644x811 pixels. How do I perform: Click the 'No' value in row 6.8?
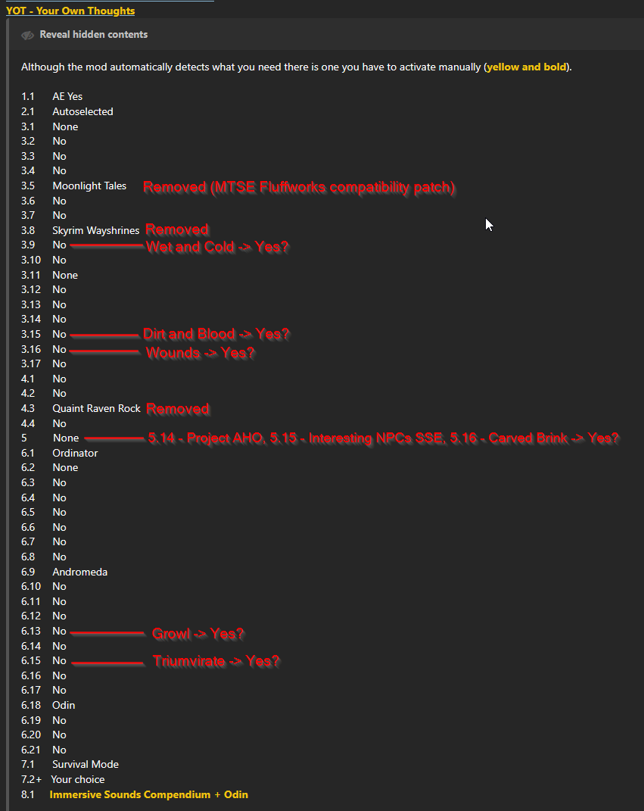pos(60,557)
